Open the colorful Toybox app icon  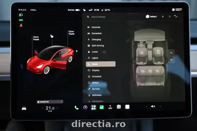tap(119, 107)
